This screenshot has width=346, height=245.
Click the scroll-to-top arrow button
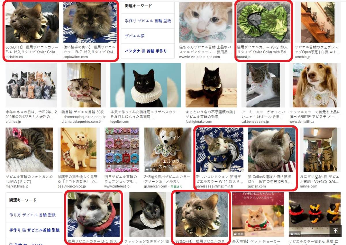(x=336, y=231)
